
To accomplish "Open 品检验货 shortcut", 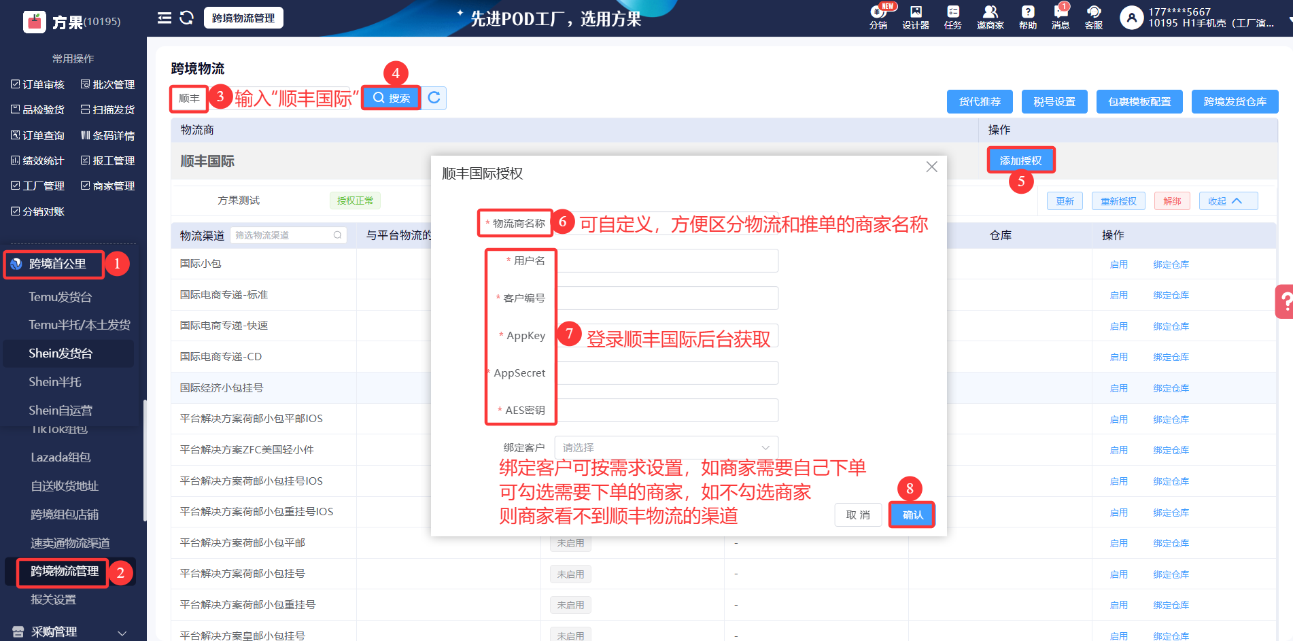I will tap(38, 109).
